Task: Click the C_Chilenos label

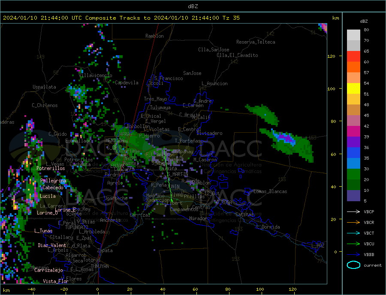Action: pos(45,105)
